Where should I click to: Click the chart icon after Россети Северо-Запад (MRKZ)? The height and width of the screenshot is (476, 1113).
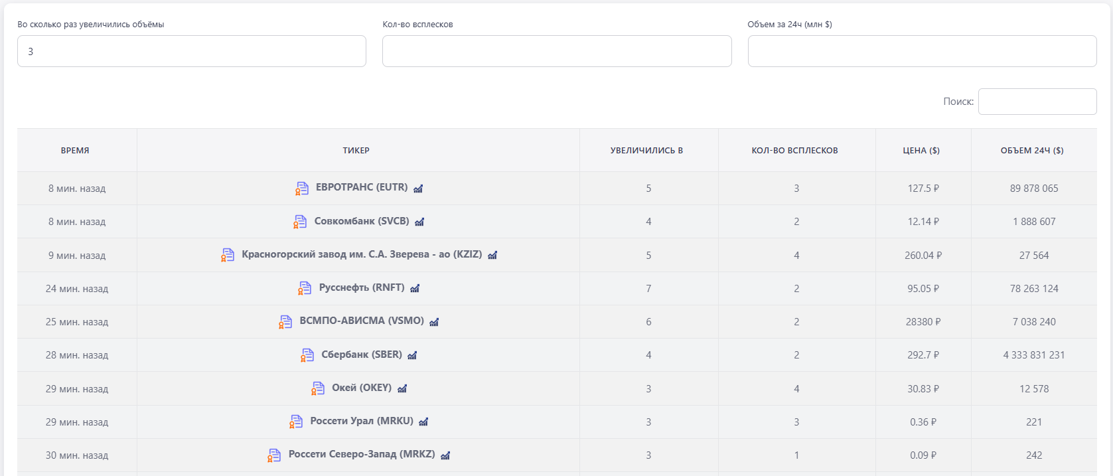[445, 455]
